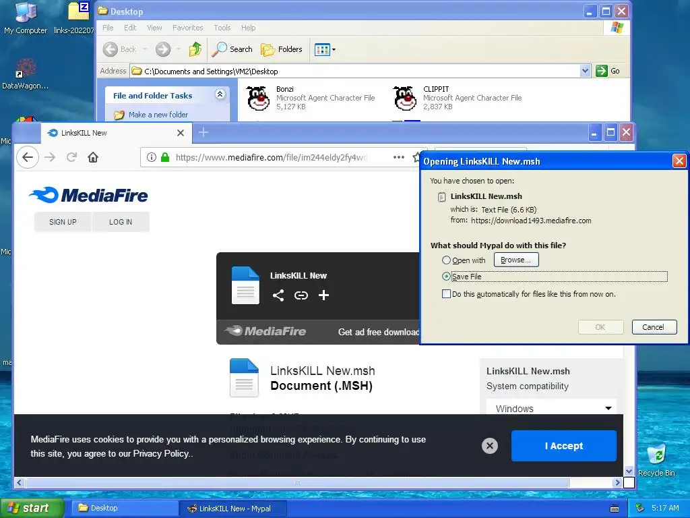Click Go button in Explorer address bar

pyautogui.click(x=608, y=71)
